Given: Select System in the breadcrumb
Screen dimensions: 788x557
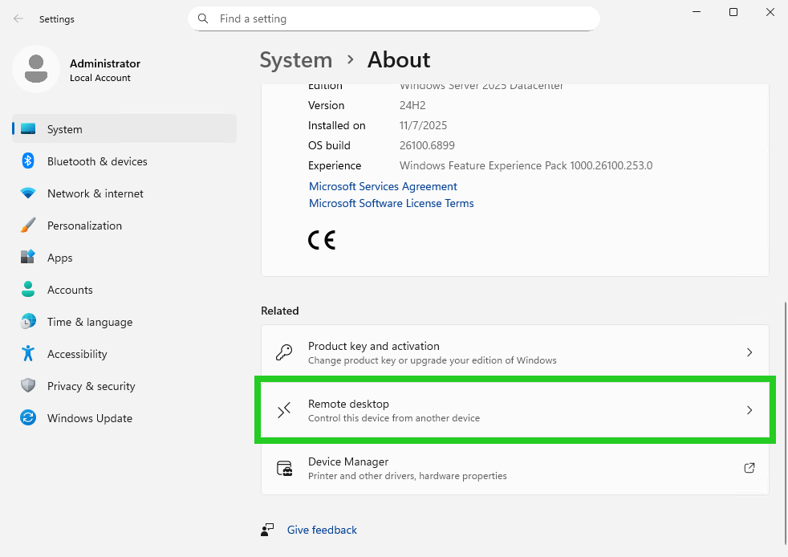Looking at the screenshot, I should click(295, 60).
